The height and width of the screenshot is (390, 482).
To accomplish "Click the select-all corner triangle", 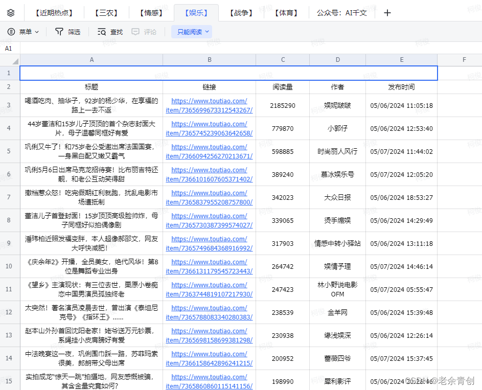I will 15,61.
